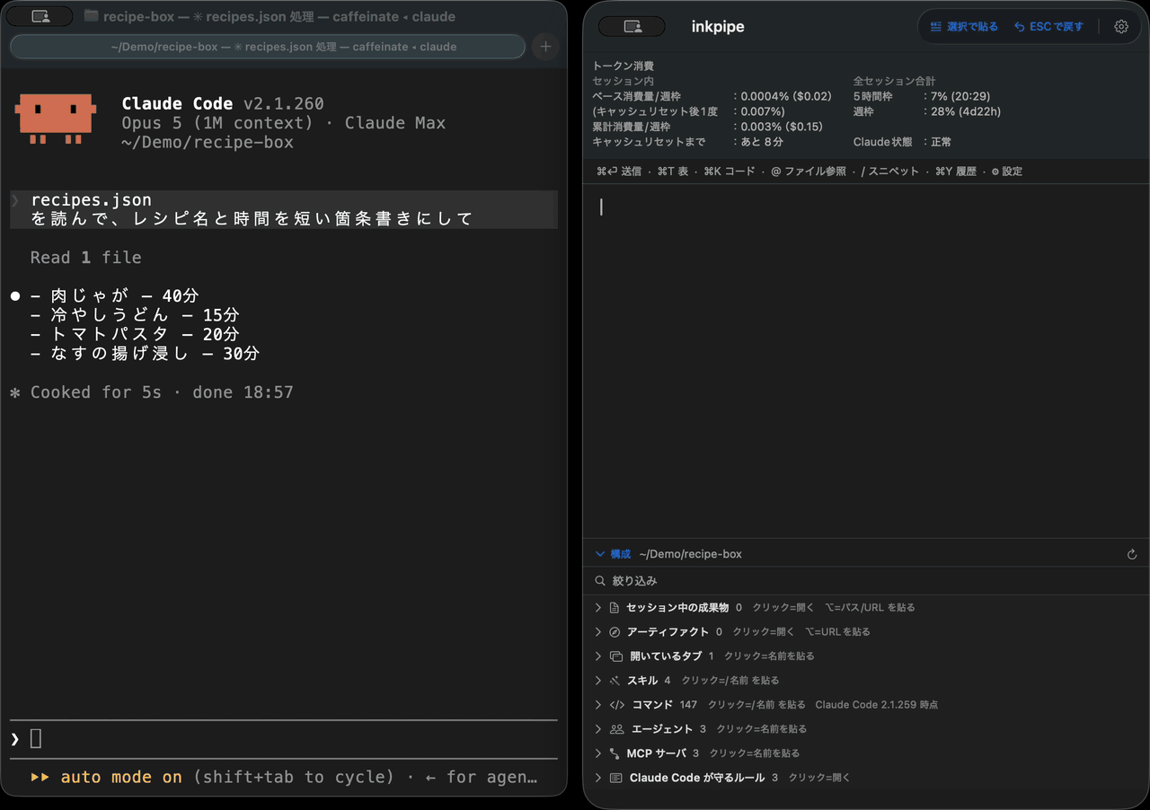Click the tabs icon on 開いているタブ row

[616, 656]
